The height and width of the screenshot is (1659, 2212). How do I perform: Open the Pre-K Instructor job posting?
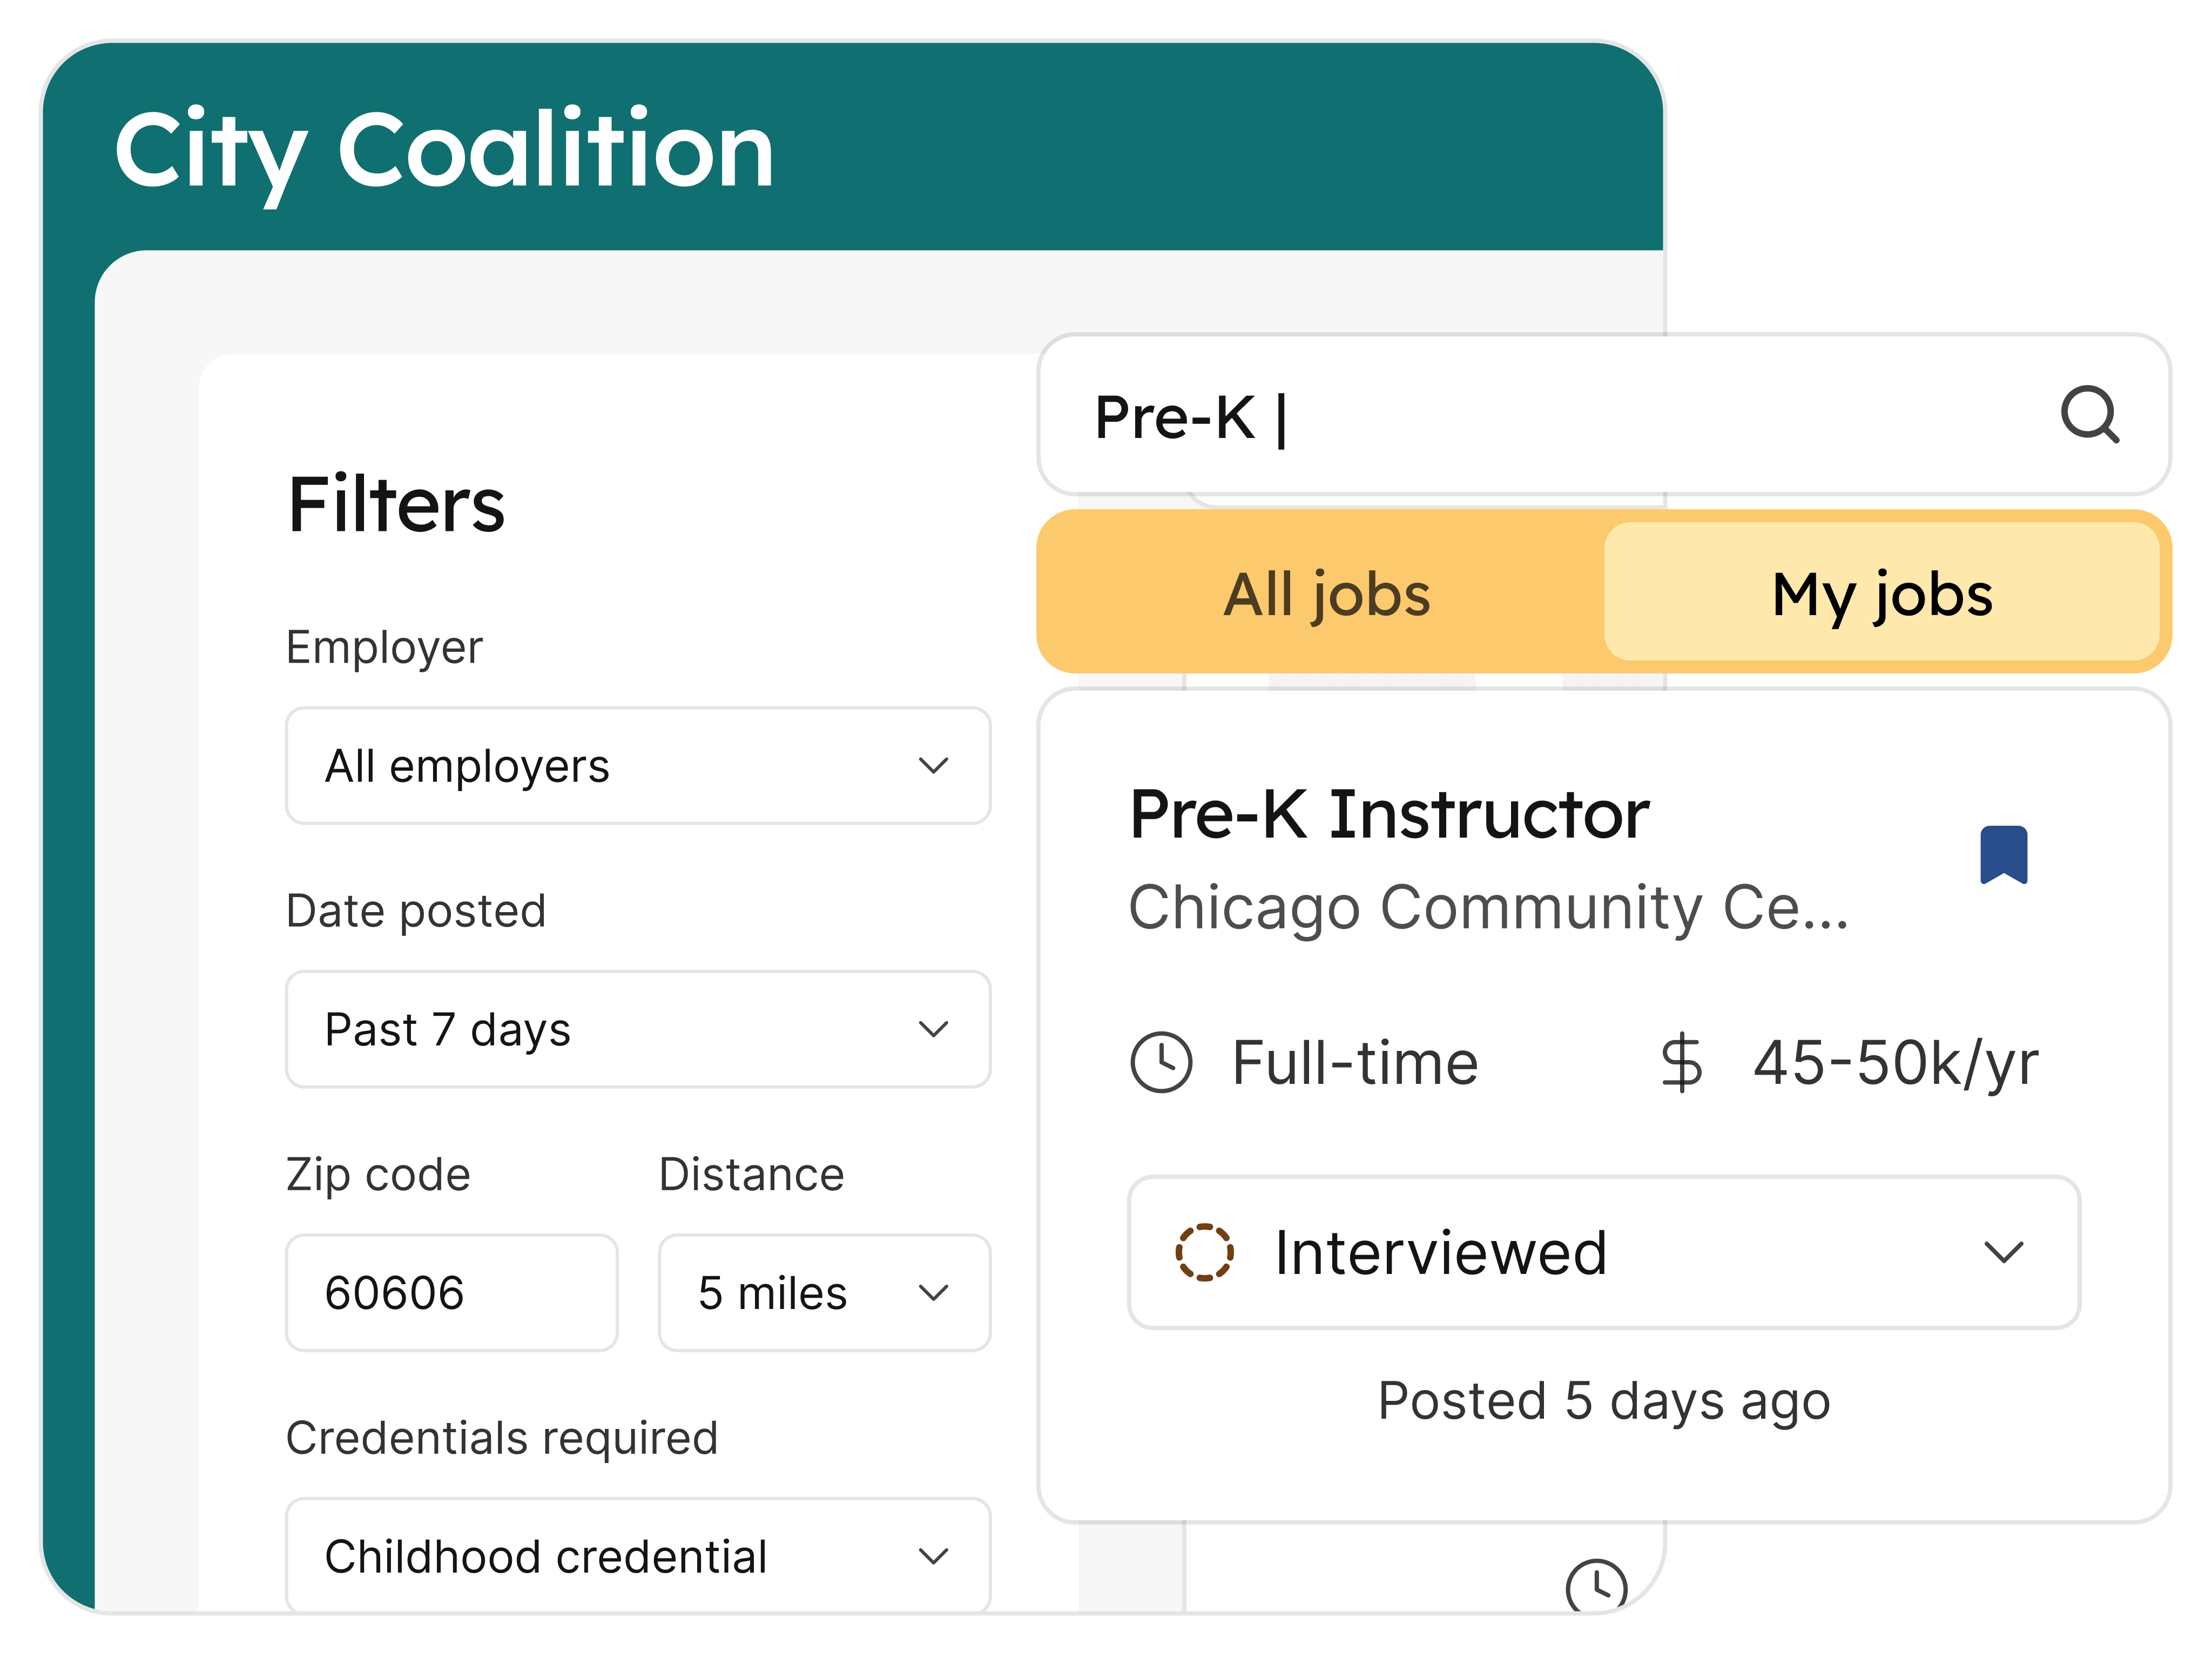(1388, 814)
